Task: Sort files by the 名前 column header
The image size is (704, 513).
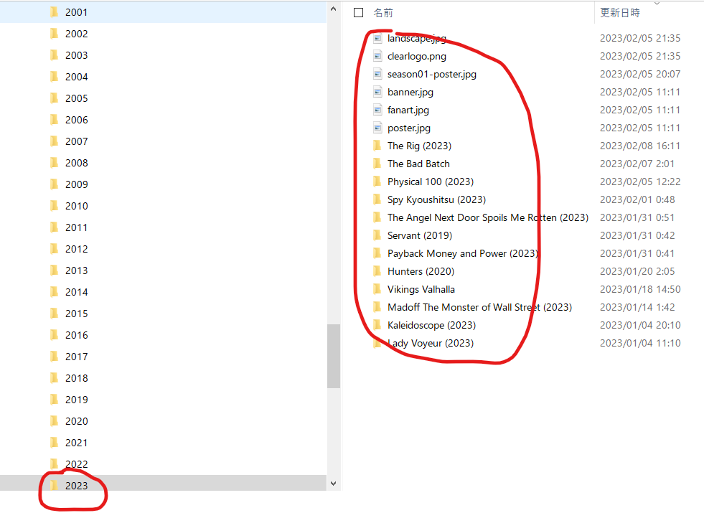Action: [383, 13]
